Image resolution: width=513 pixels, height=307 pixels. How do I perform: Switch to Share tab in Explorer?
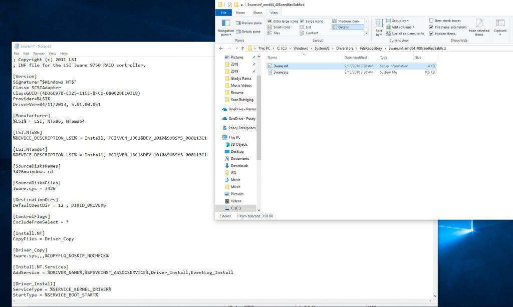(258, 13)
